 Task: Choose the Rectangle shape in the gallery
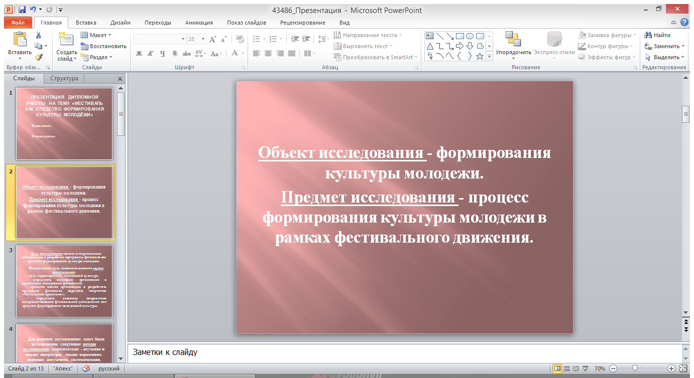coord(459,36)
